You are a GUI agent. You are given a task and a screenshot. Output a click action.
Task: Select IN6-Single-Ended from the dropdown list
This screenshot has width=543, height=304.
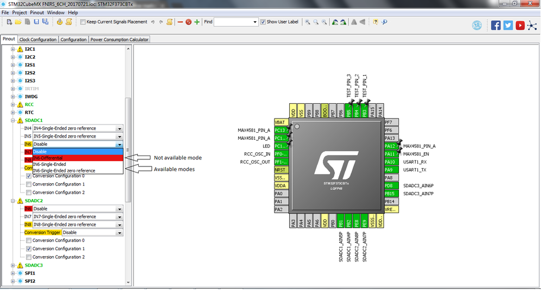pyautogui.click(x=78, y=164)
